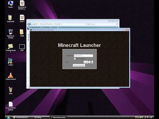The height and width of the screenshot is (119, 159).
Task: Click the Explorer window Back button
Action: coord(29,24)
